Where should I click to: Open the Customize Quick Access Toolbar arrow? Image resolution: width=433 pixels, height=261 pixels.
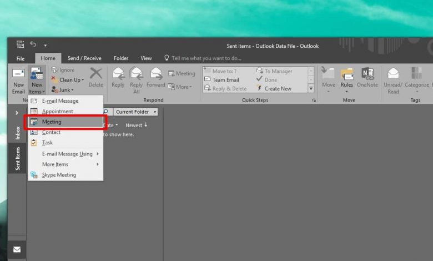pos(46,45)
